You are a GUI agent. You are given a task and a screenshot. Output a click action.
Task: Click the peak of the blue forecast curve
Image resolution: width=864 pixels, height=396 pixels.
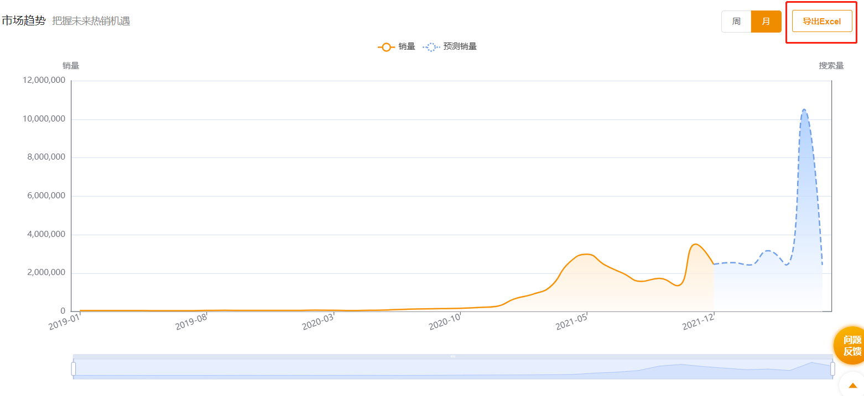pos(804,110)
